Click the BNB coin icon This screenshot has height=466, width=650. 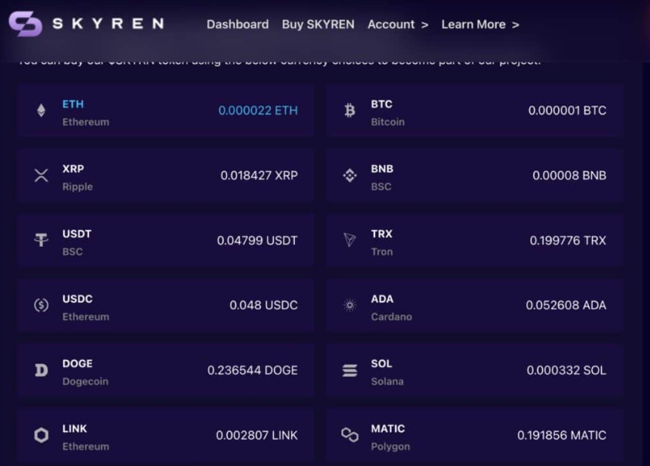click(350, 175)
